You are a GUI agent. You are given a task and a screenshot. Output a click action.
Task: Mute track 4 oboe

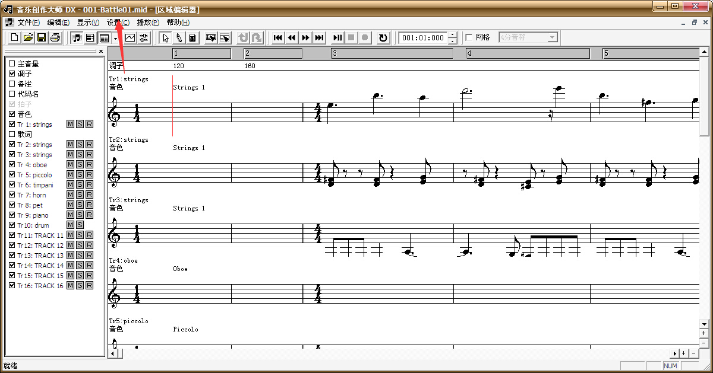click(x=70, y=165)
